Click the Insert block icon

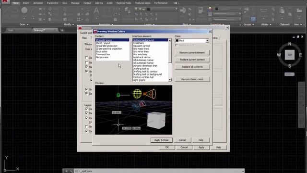coord(183,10)
